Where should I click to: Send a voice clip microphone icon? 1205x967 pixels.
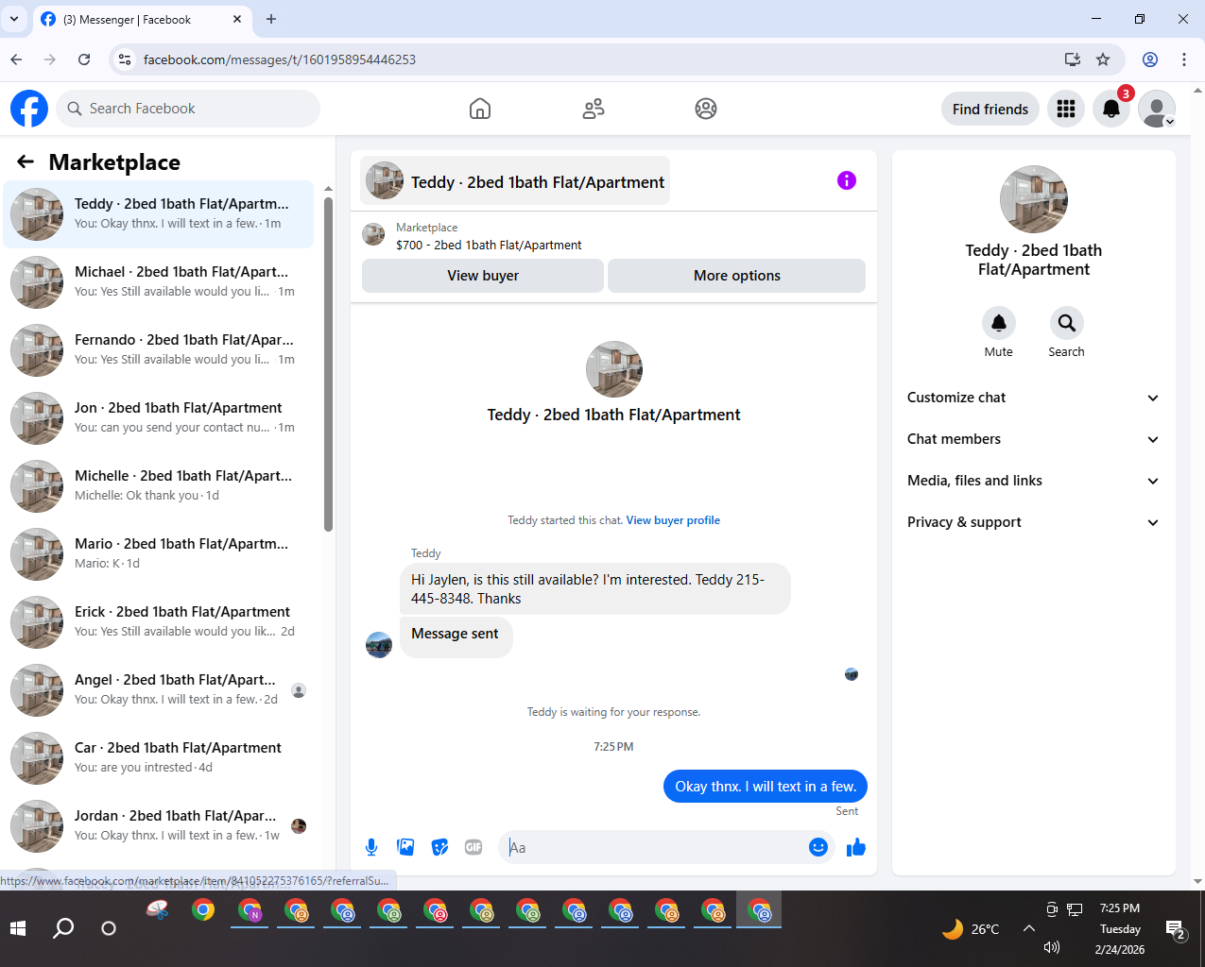[371, 847]
